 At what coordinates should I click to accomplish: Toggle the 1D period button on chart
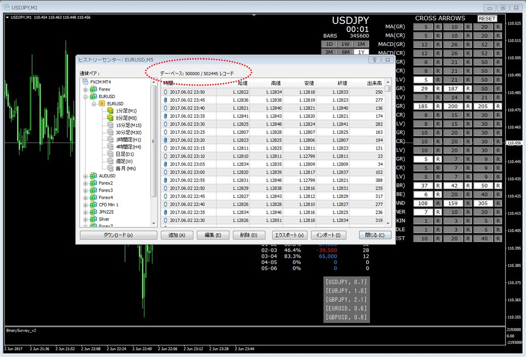tap(329, 44)
